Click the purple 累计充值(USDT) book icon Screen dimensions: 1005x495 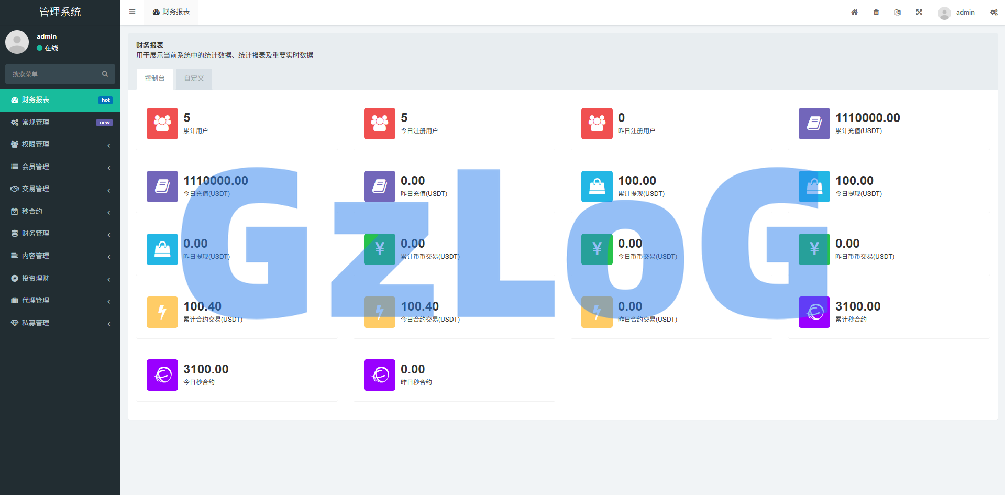(814, 124)
